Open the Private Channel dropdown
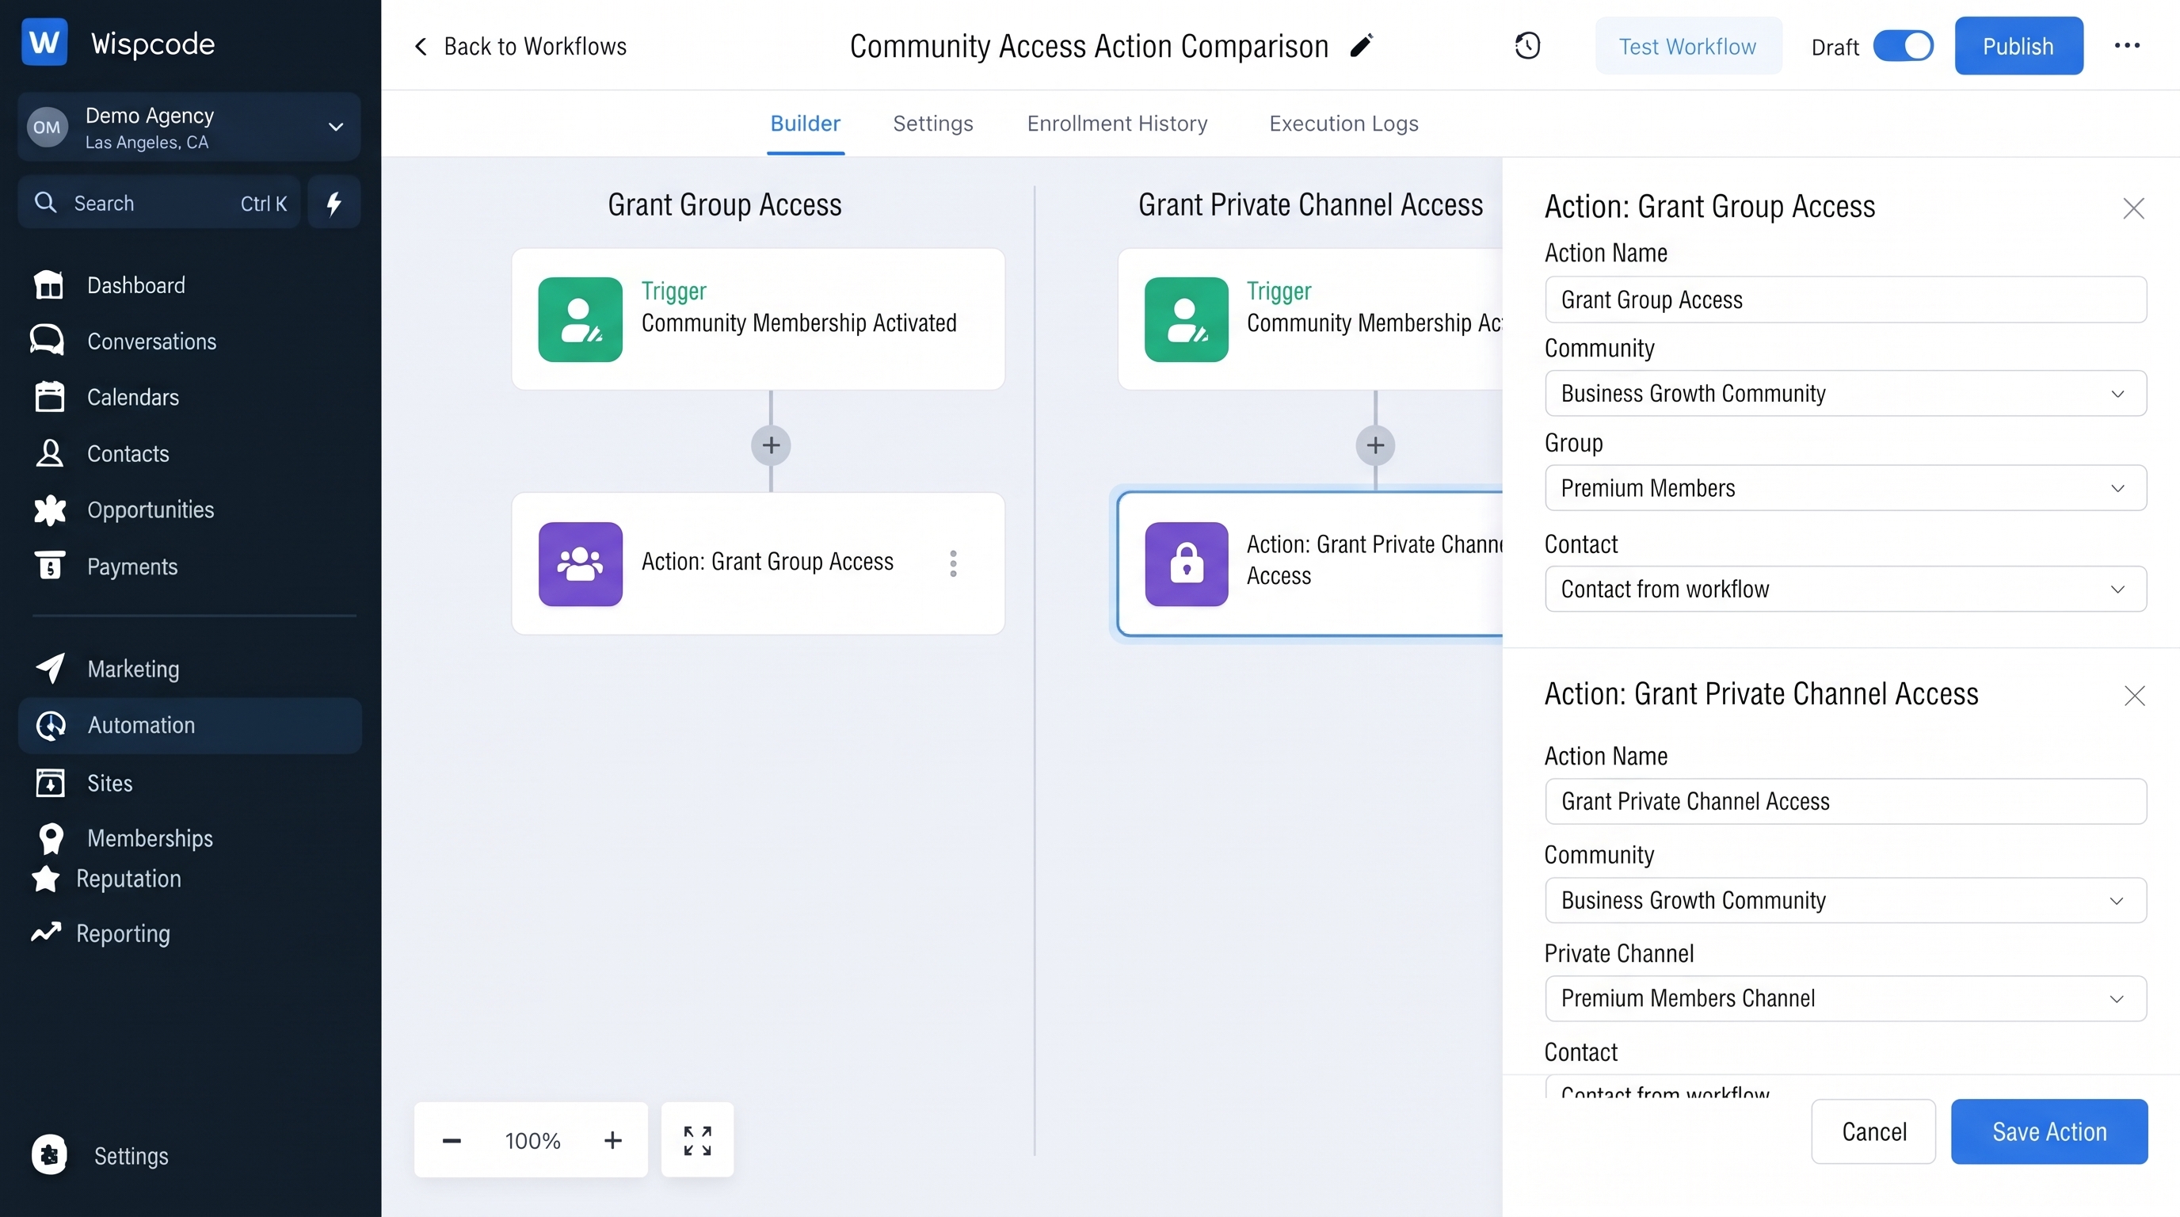2180x1217 pixels. coord(1845,998)
